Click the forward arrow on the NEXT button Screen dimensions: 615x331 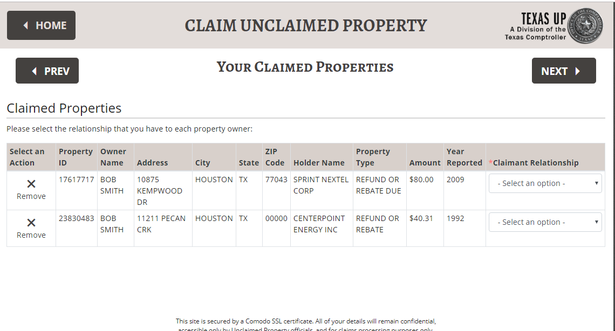pyautogui.click(x=577, y=70)
